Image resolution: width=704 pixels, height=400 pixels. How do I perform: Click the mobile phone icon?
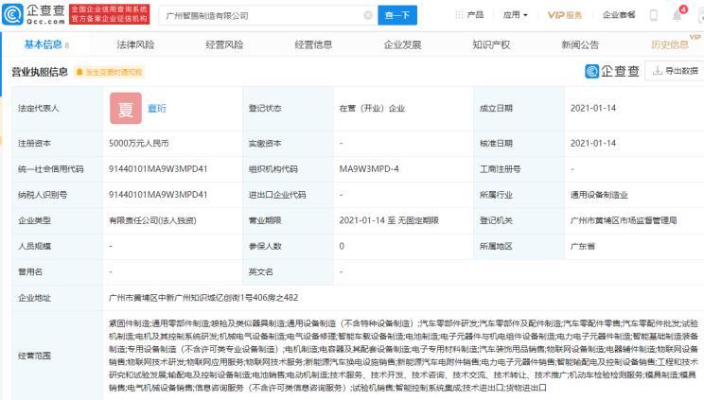coord(654,15)
